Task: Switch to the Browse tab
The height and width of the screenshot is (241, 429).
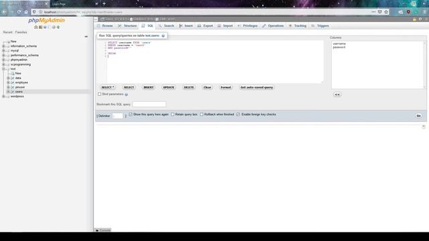Action: point(105,25)
